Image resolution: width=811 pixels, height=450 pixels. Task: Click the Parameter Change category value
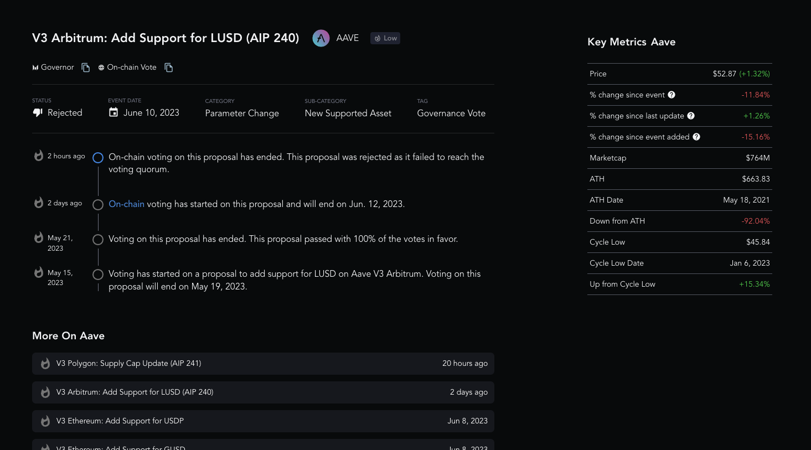coord(242,113)
